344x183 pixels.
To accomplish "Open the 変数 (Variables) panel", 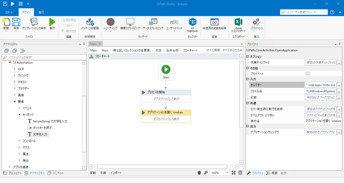I will pyautogui.click(x=93, y=173).
